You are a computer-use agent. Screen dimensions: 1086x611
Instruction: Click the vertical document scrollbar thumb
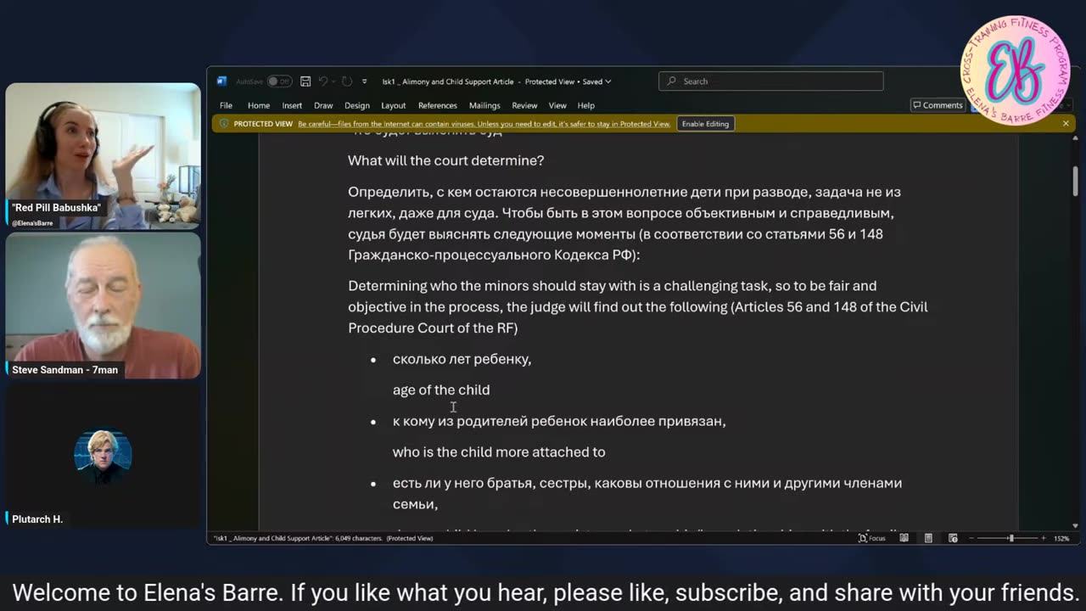point(1075,180)
